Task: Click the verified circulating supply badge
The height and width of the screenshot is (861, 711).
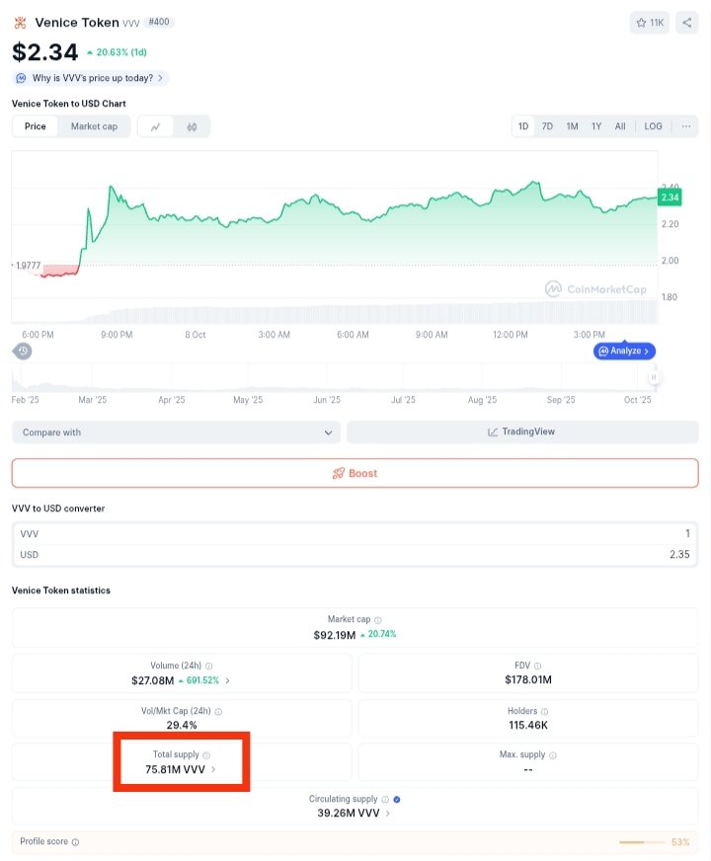Action: click(397, 800)
